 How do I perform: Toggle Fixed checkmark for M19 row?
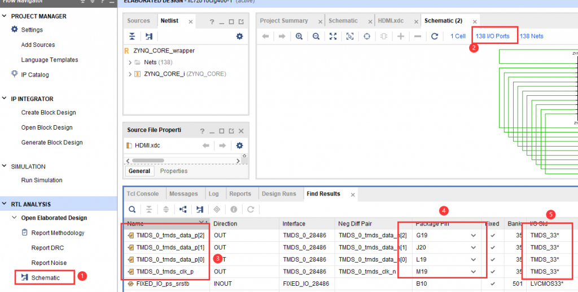493,271
